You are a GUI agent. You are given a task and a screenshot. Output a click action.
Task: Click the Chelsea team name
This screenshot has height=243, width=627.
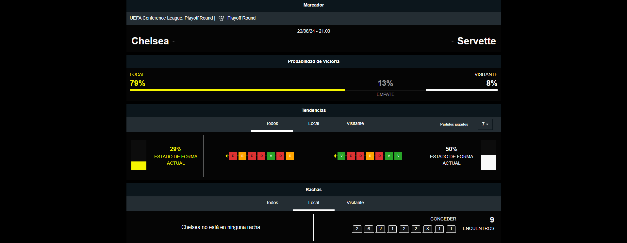[x=150, y=41]
